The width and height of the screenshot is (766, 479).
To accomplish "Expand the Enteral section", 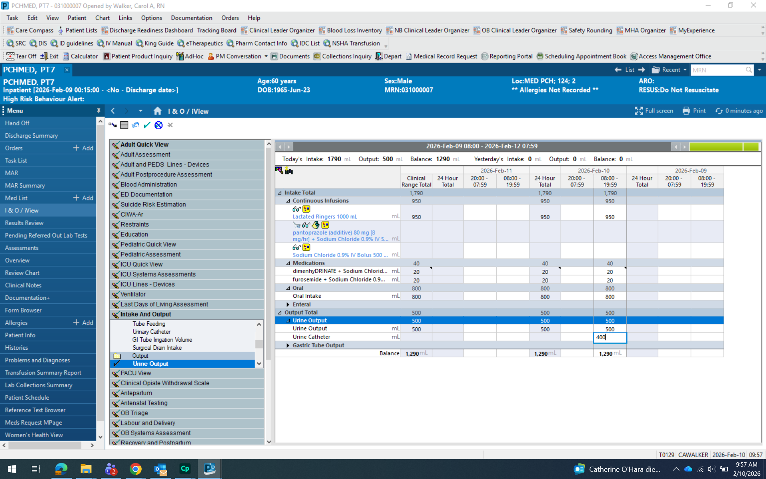I will click(288, 305).
